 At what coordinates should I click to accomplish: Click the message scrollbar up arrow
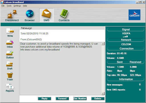(x=103, y=44)
